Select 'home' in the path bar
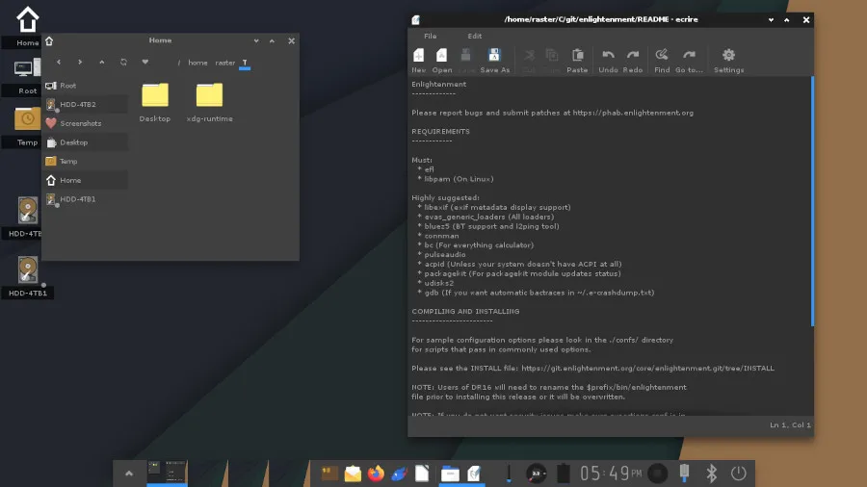 [197, 63]
